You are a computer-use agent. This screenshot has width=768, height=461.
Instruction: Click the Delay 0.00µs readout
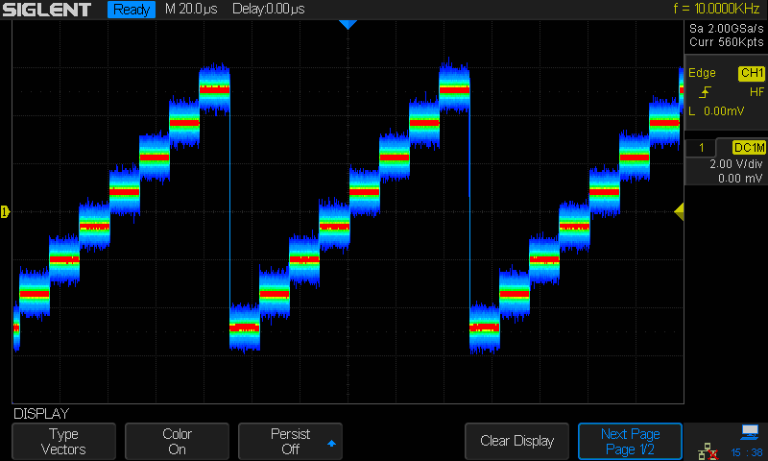269,10
